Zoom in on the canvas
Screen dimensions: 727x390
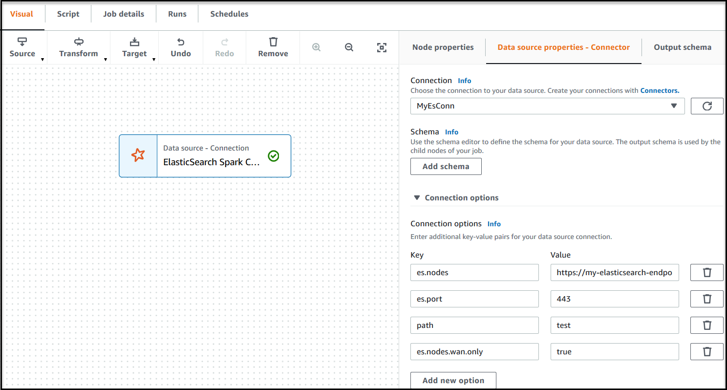317,47
